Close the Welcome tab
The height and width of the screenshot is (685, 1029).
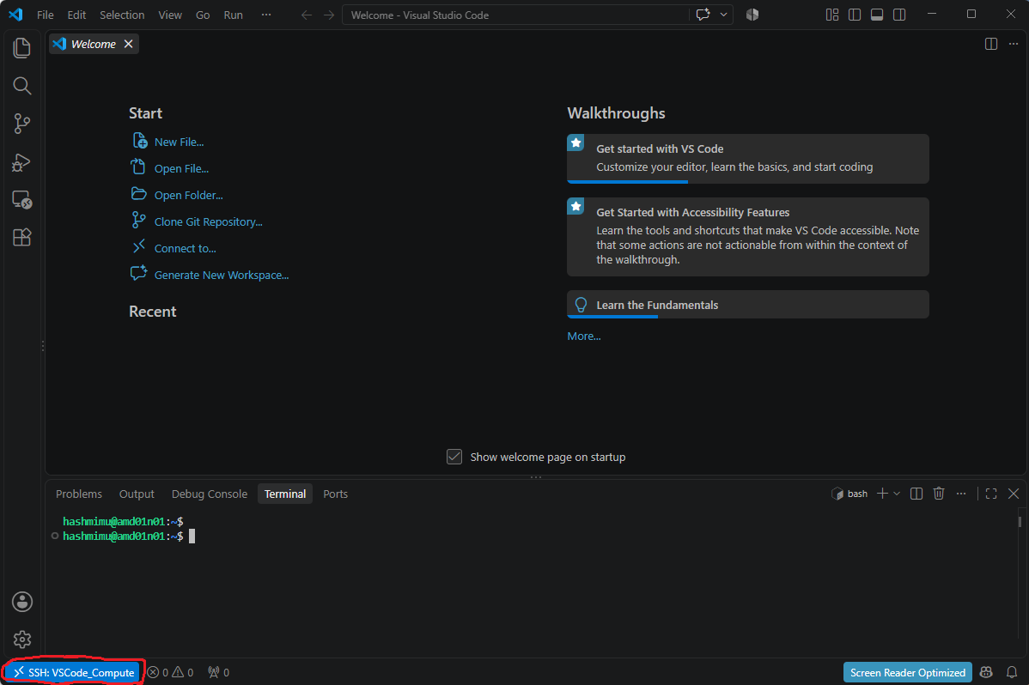point(129,44)
